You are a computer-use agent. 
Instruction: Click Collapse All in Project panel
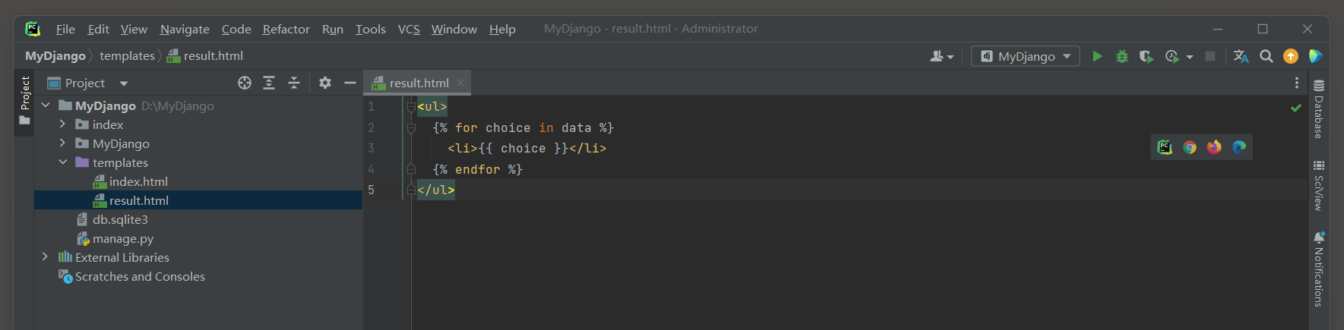pyautogui.click(x=294, y=83)
